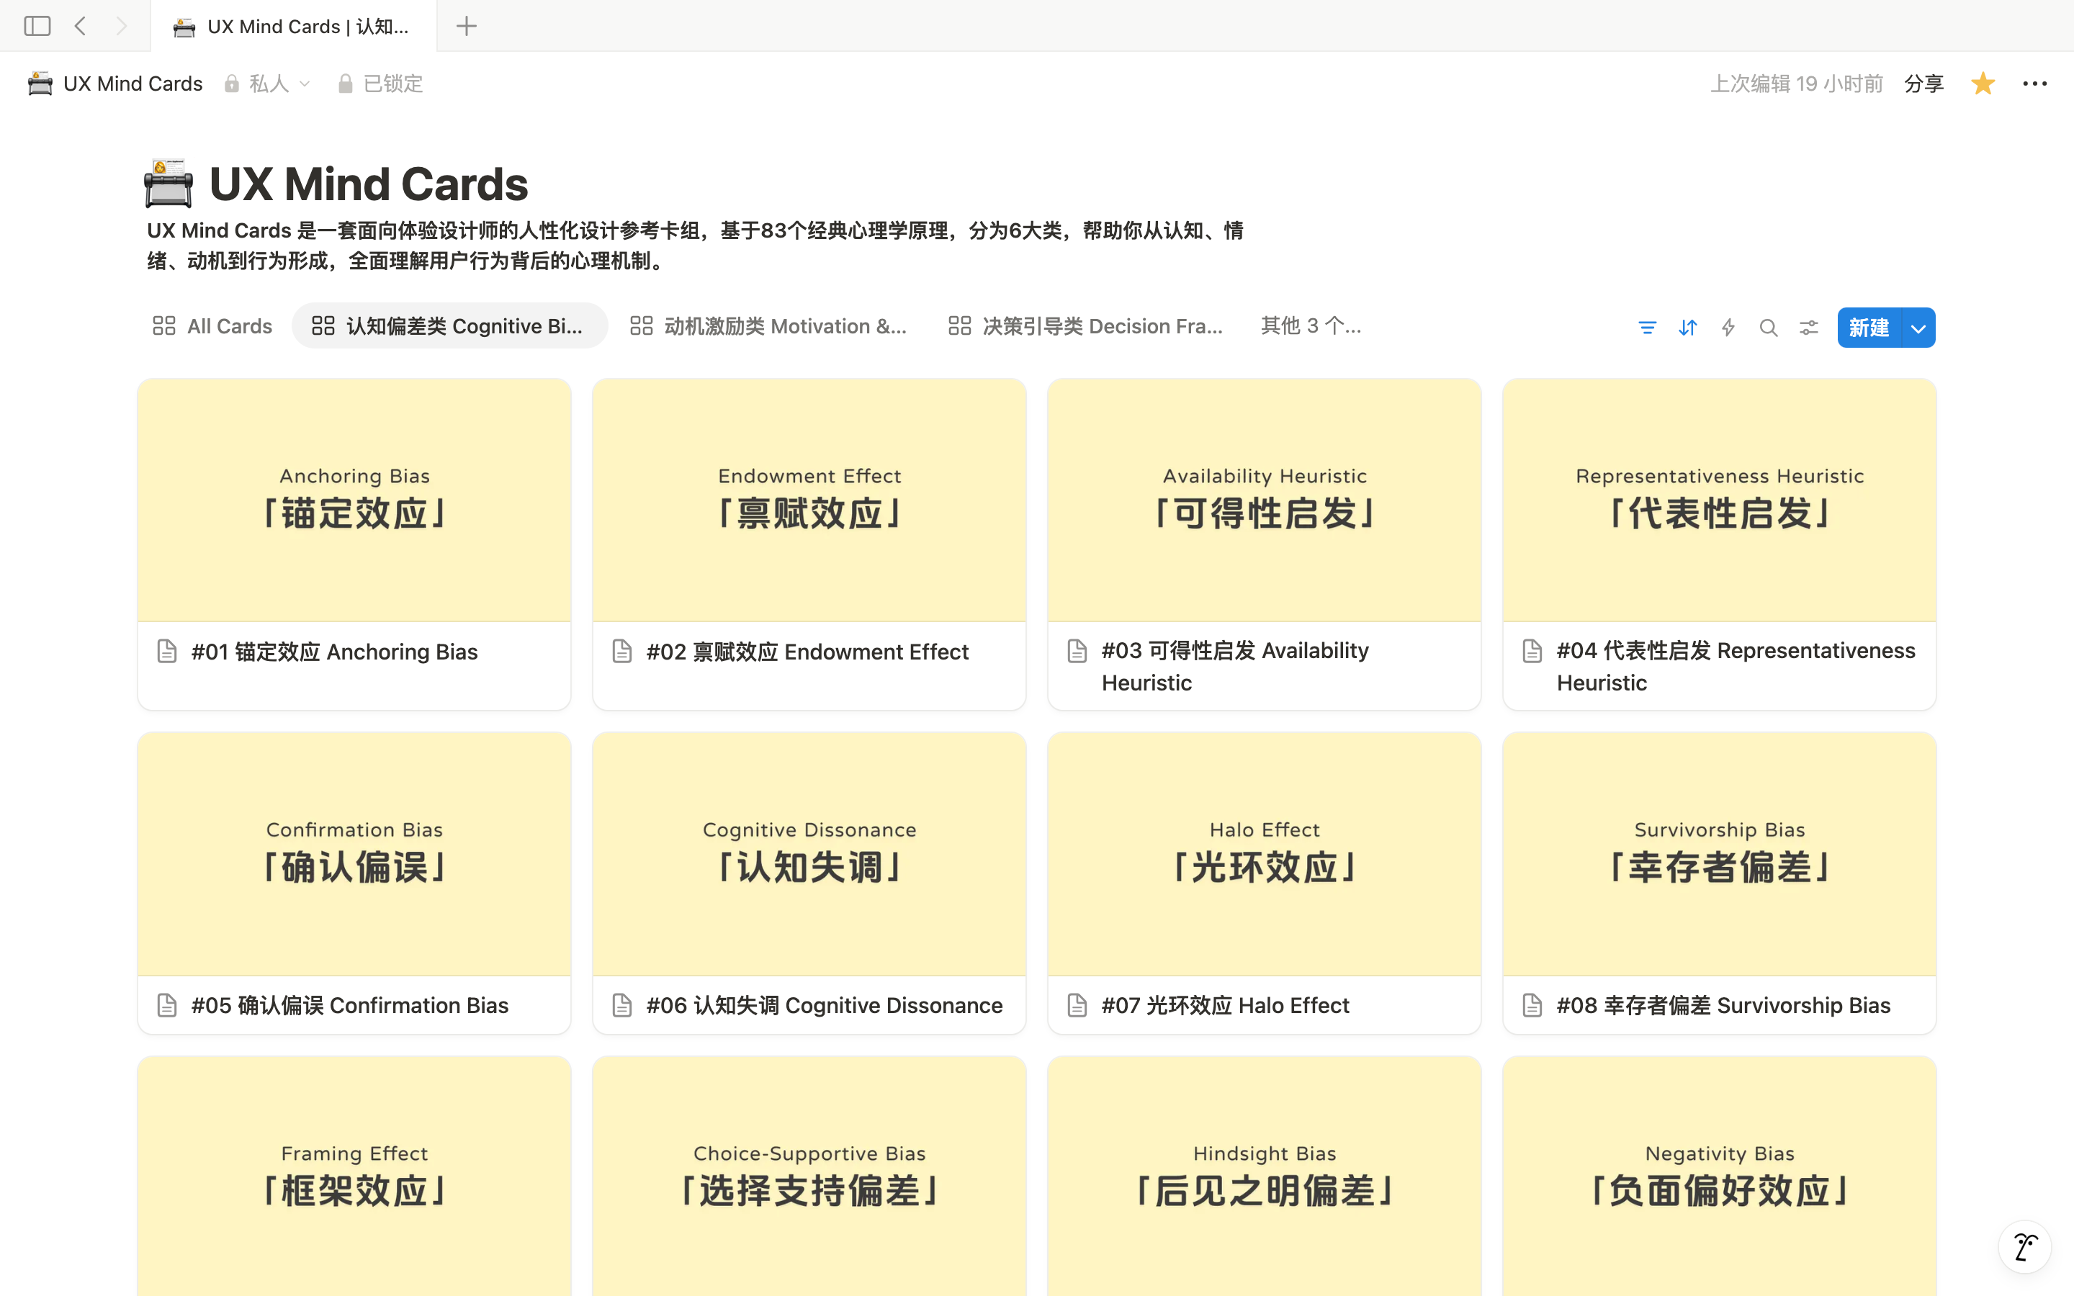Screen dimensions: 2074x1296
Task: Open #07 光环效应 Halo Effect title
Action: [1226, 1004]
